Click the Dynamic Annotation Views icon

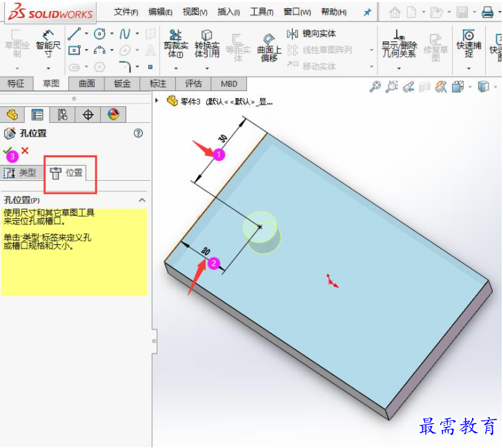[x=441, y=87]
